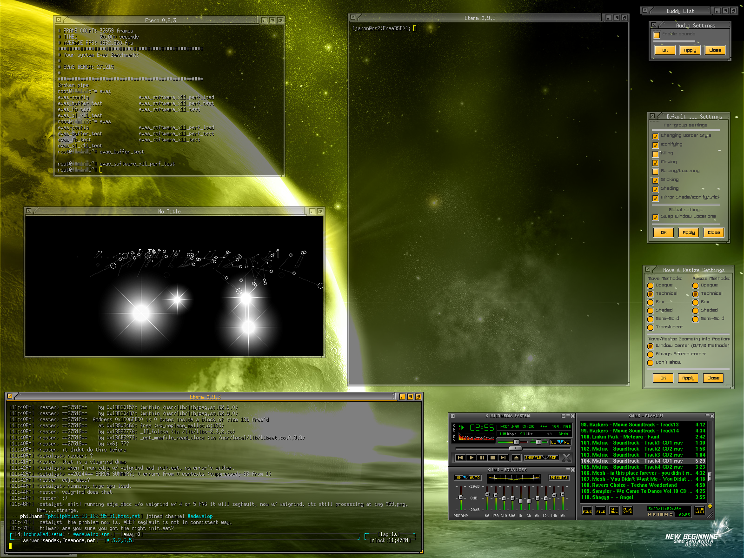Click OK in Move & Resize Settings
This screenshot has width=744, height=558.
pos(663,378)
